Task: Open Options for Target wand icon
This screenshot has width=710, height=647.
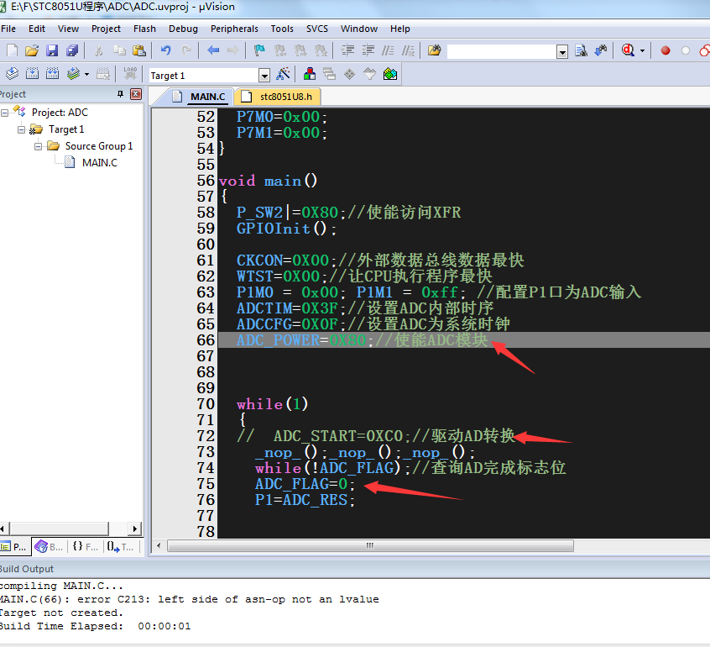Action: click(x=283, y=73)
